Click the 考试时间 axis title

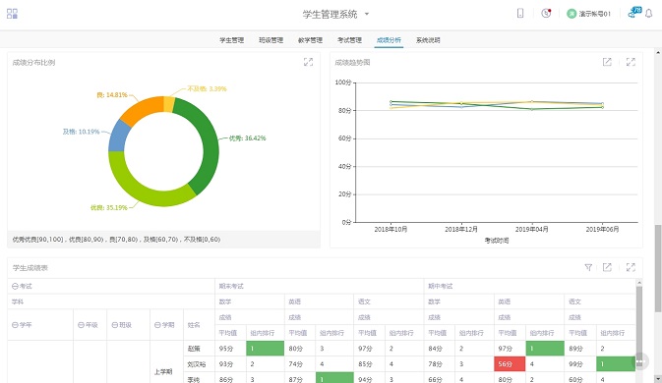pyautogui.click(x=497, y=241)
